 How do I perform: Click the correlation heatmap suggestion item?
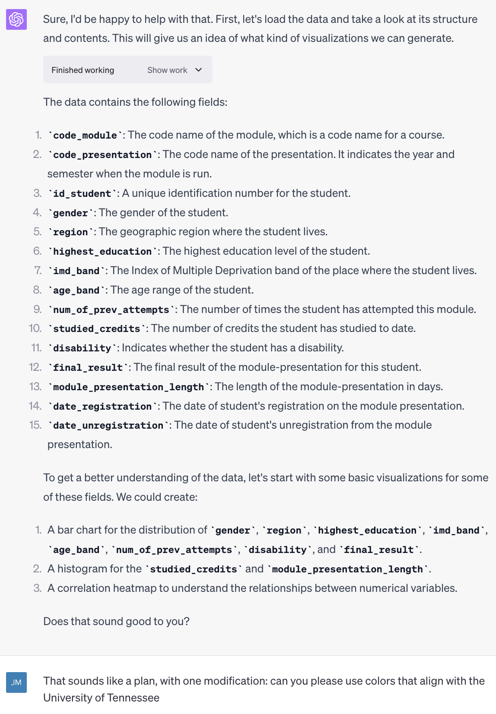[x=252, y=588]
